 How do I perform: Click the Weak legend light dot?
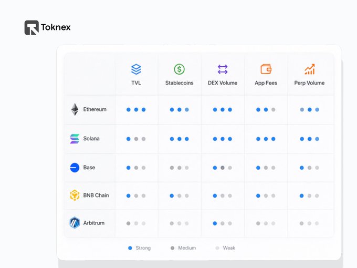point(217,248)
